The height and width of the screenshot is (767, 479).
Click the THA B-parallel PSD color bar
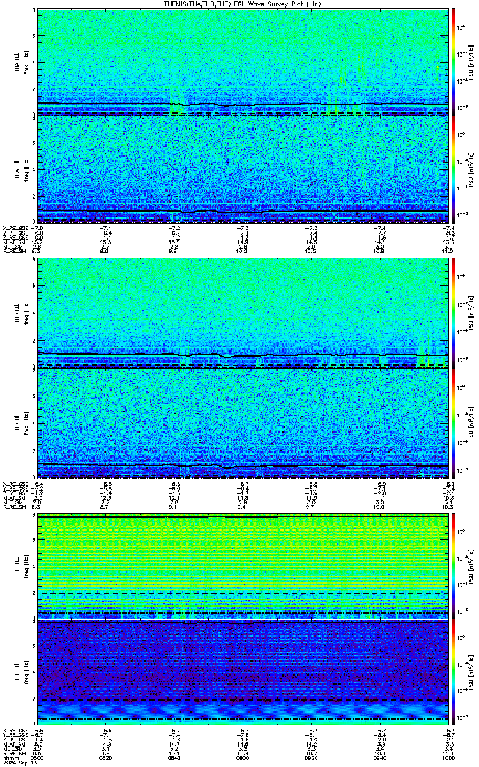(x=453, y=169)
